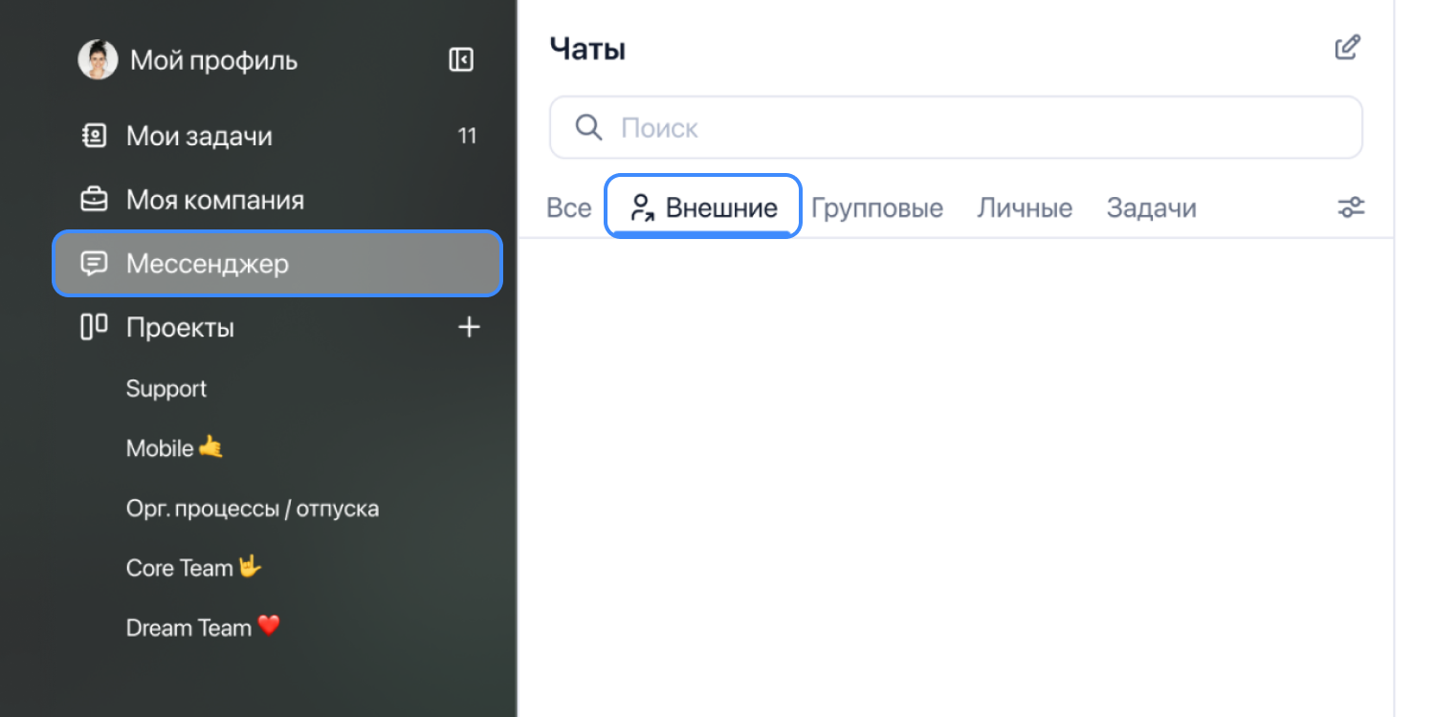Screen dimensions: 1435x717
Task: Select "Мессенджер" in sidebar
Action: click(277, 264)
